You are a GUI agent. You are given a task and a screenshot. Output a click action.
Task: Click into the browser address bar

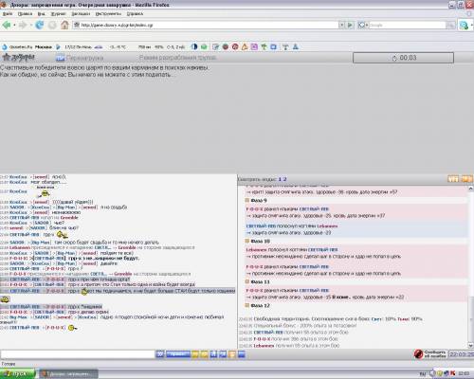pyautogui.click(x=206, y=25)
